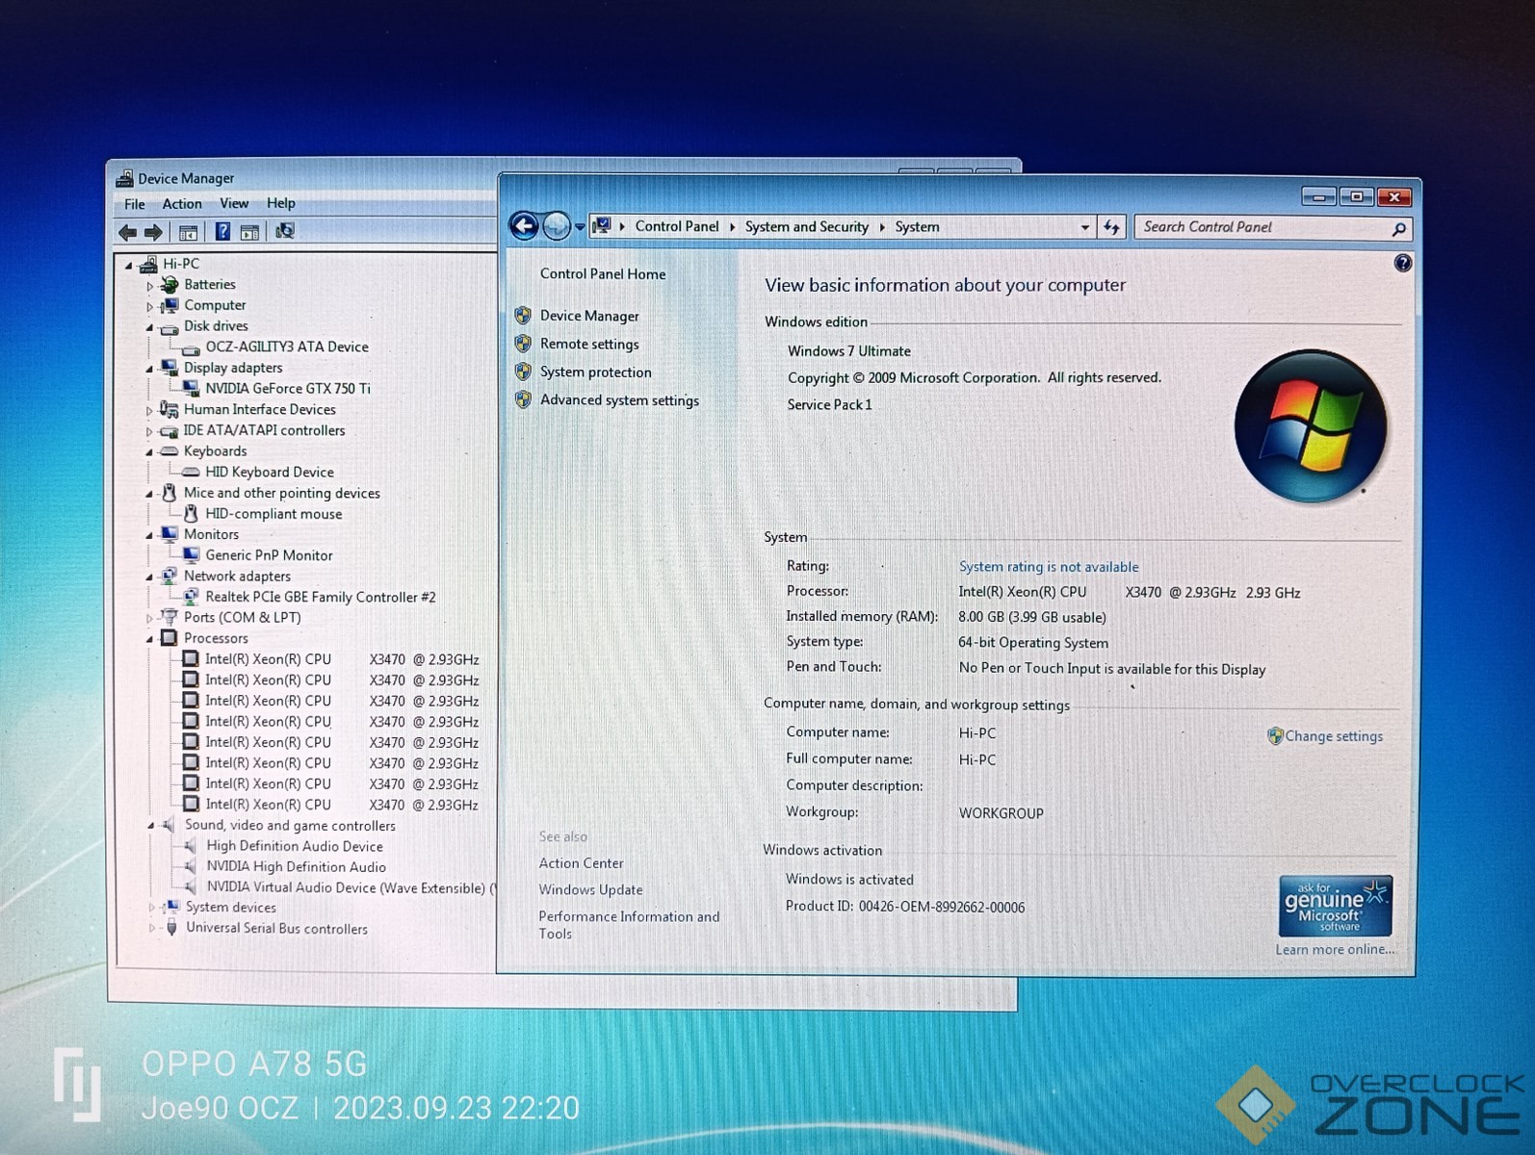Click the refresh icon beside address bar
Image resolution: width=1535 pixels, height=1155 pixels.
[1112, 227]
